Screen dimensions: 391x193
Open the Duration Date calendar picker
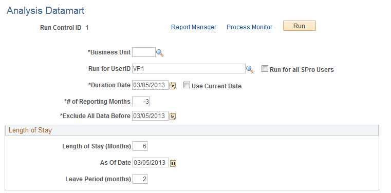173,86
